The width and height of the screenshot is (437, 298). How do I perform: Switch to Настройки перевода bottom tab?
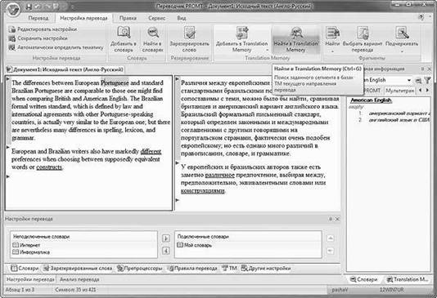coord(30,279)
